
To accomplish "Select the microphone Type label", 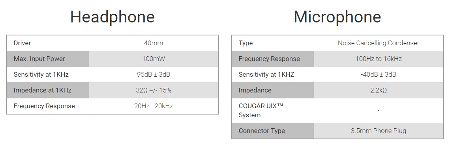I will click(x=246, y=43).
